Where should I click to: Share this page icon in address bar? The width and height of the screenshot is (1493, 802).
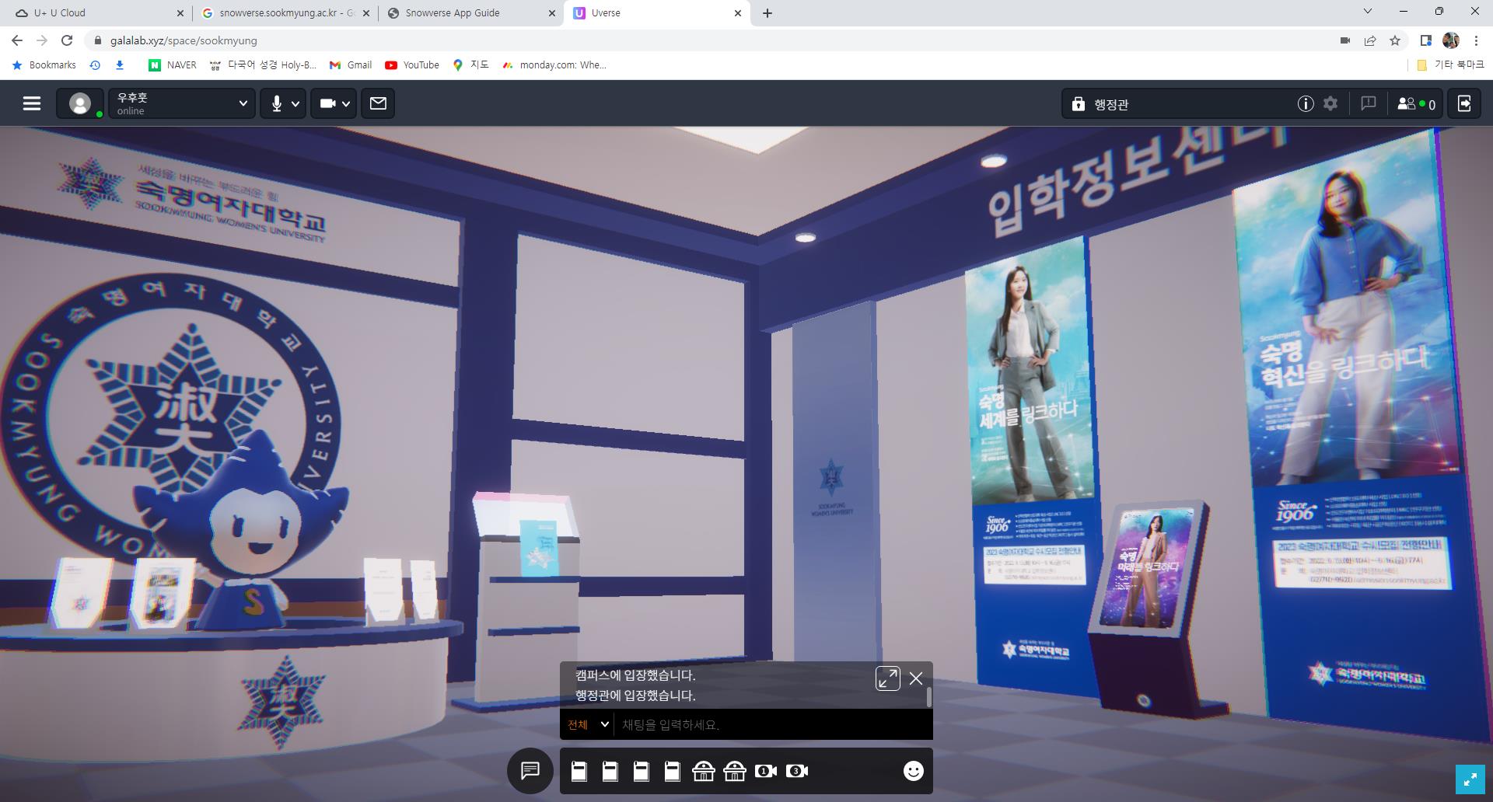coord(1370,40)
